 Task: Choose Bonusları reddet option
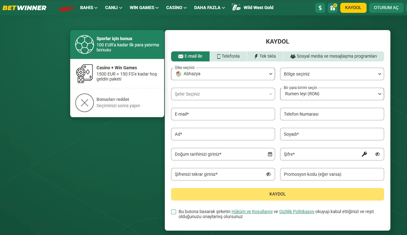(x=117, y=103)
